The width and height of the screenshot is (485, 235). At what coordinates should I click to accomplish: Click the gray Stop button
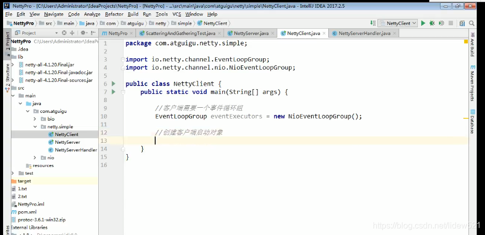tap(451, 23)
